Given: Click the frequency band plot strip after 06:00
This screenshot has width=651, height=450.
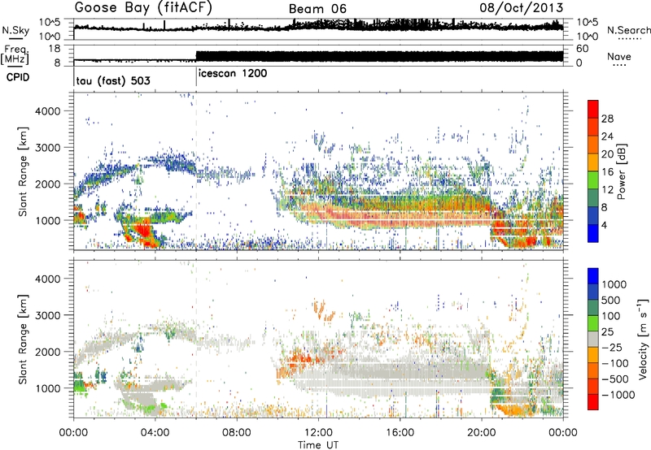Looking at the screenshot, I should pos(379,56).
